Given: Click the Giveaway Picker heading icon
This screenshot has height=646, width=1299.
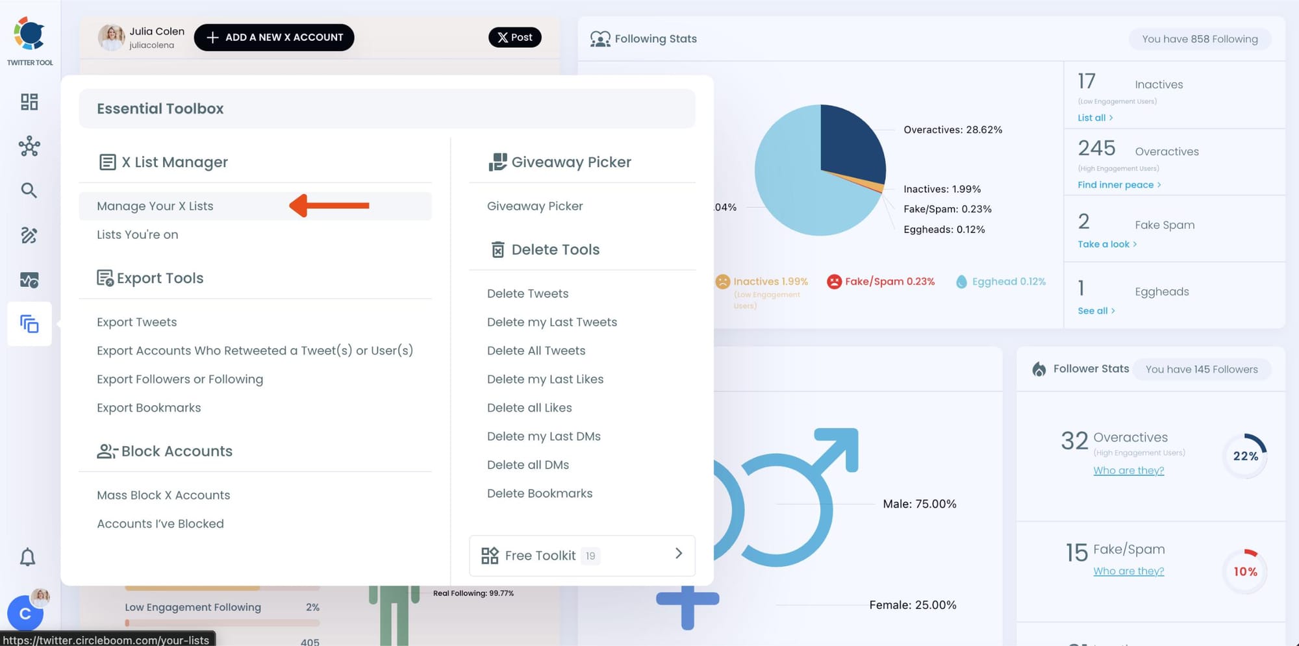Looking at the screenshot, I should tap(498, 162).
